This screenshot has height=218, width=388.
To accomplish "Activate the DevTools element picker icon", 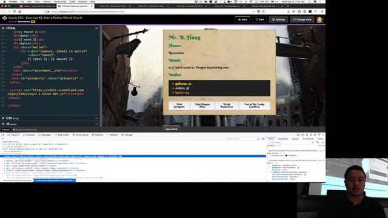I will [x=2, y=135].
